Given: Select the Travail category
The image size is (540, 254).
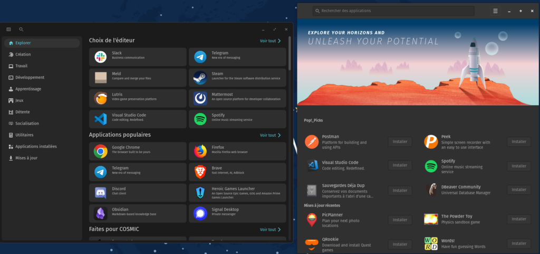Looking at the screenshot, I should pos(42,66).
